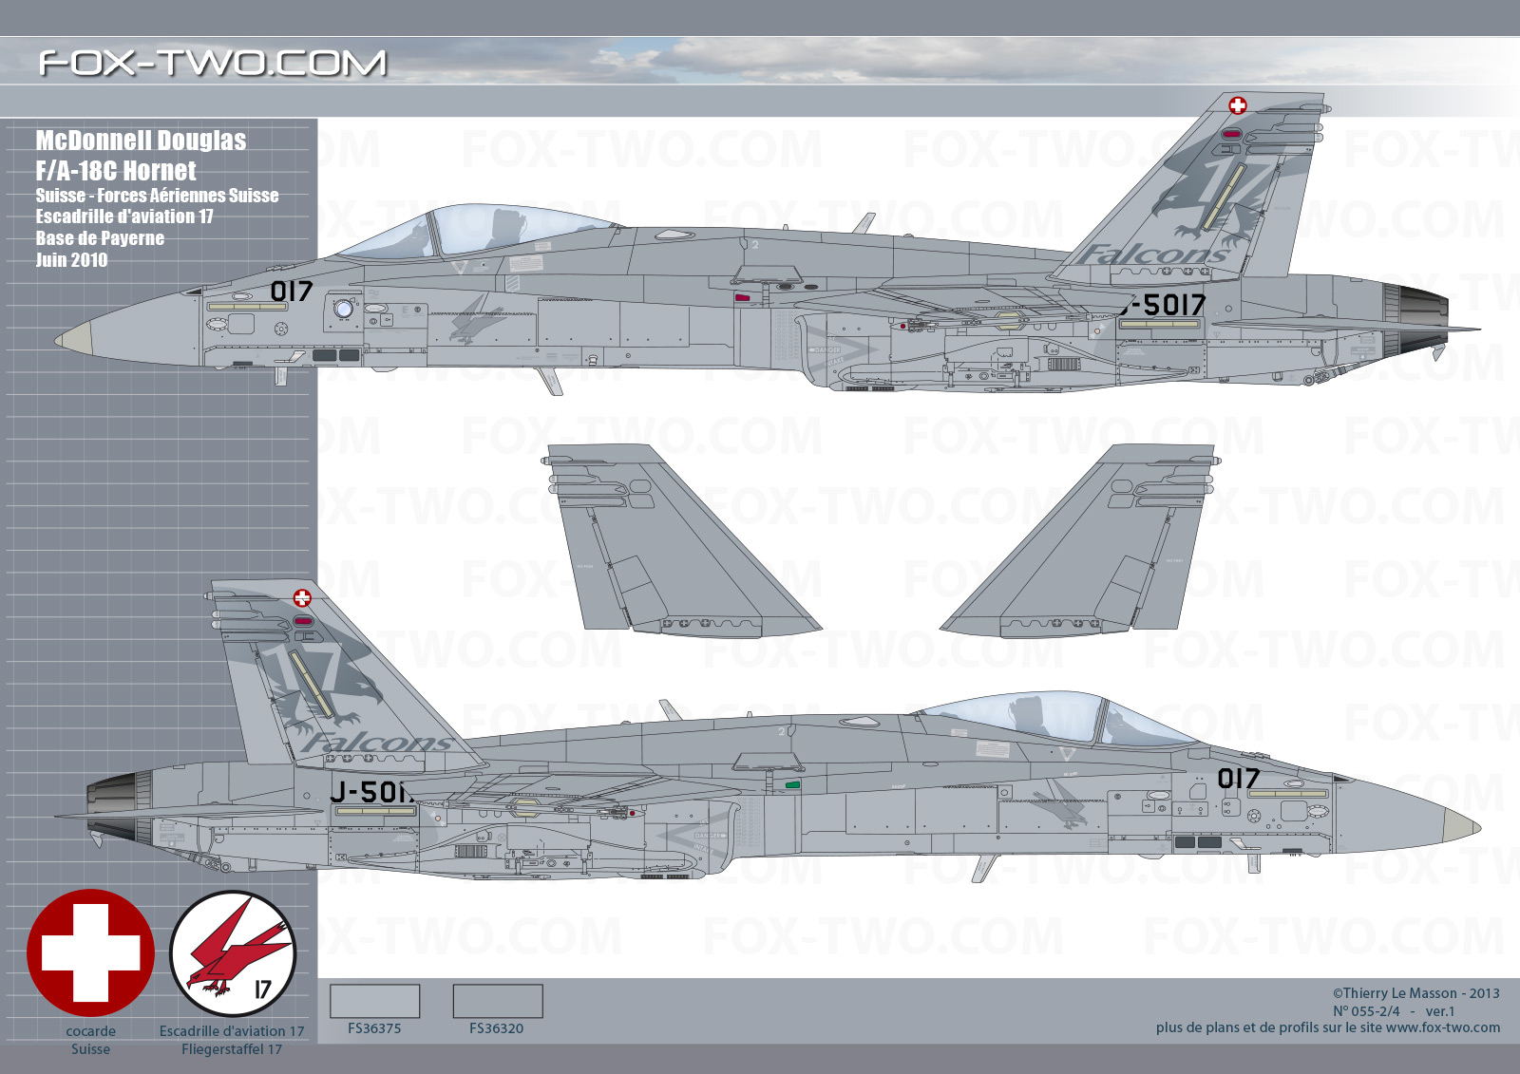Viewport: 1520px width, 1074px height.
Task: Select the FS36320 color swatch
Action: coord(498,1001)
